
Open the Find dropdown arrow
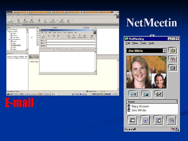click(x=72, y=21)
